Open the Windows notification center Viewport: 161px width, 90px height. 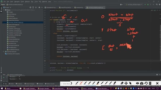158,88
